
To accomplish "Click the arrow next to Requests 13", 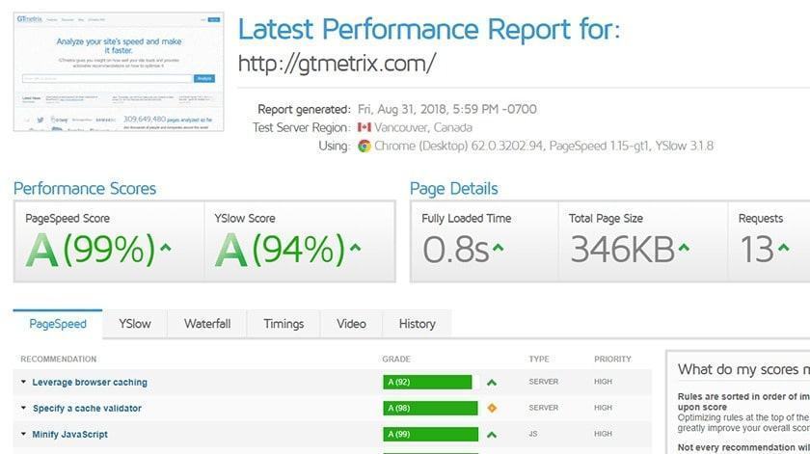I will (784, 248).
